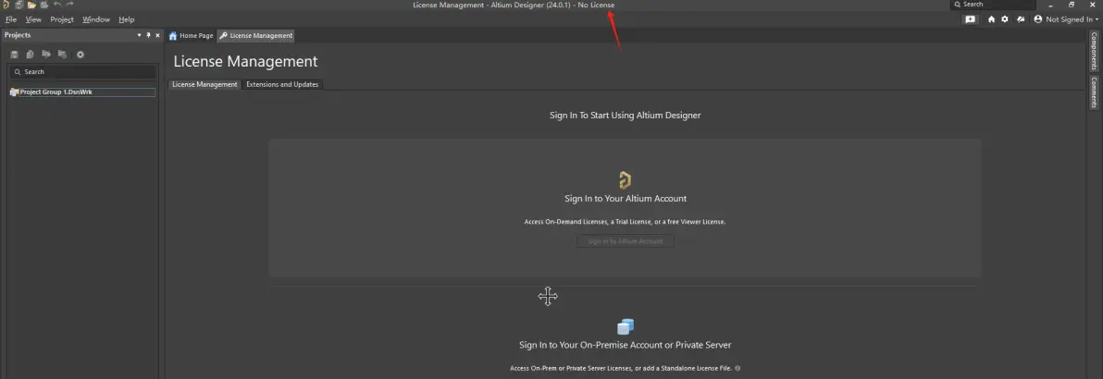Click the blue server icon above On-Premise sign-in
This screenshot has width=1103, height=379.
pyautogui.click(x=626, y=327)
